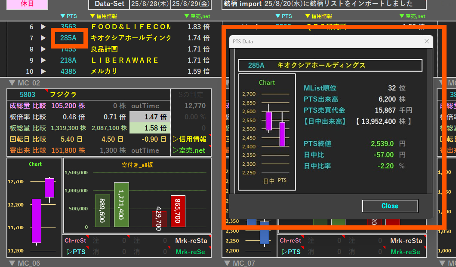Open ▷信用情報 link in the フジクラ panel
The image size is (456, 267).
pos(190,139)
